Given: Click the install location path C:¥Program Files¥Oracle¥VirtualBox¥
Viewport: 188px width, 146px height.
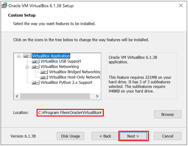Looking at the screenshot, I should [x=70, y=113].
